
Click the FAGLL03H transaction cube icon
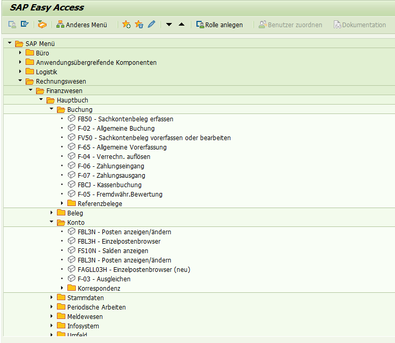coord(72,269)
